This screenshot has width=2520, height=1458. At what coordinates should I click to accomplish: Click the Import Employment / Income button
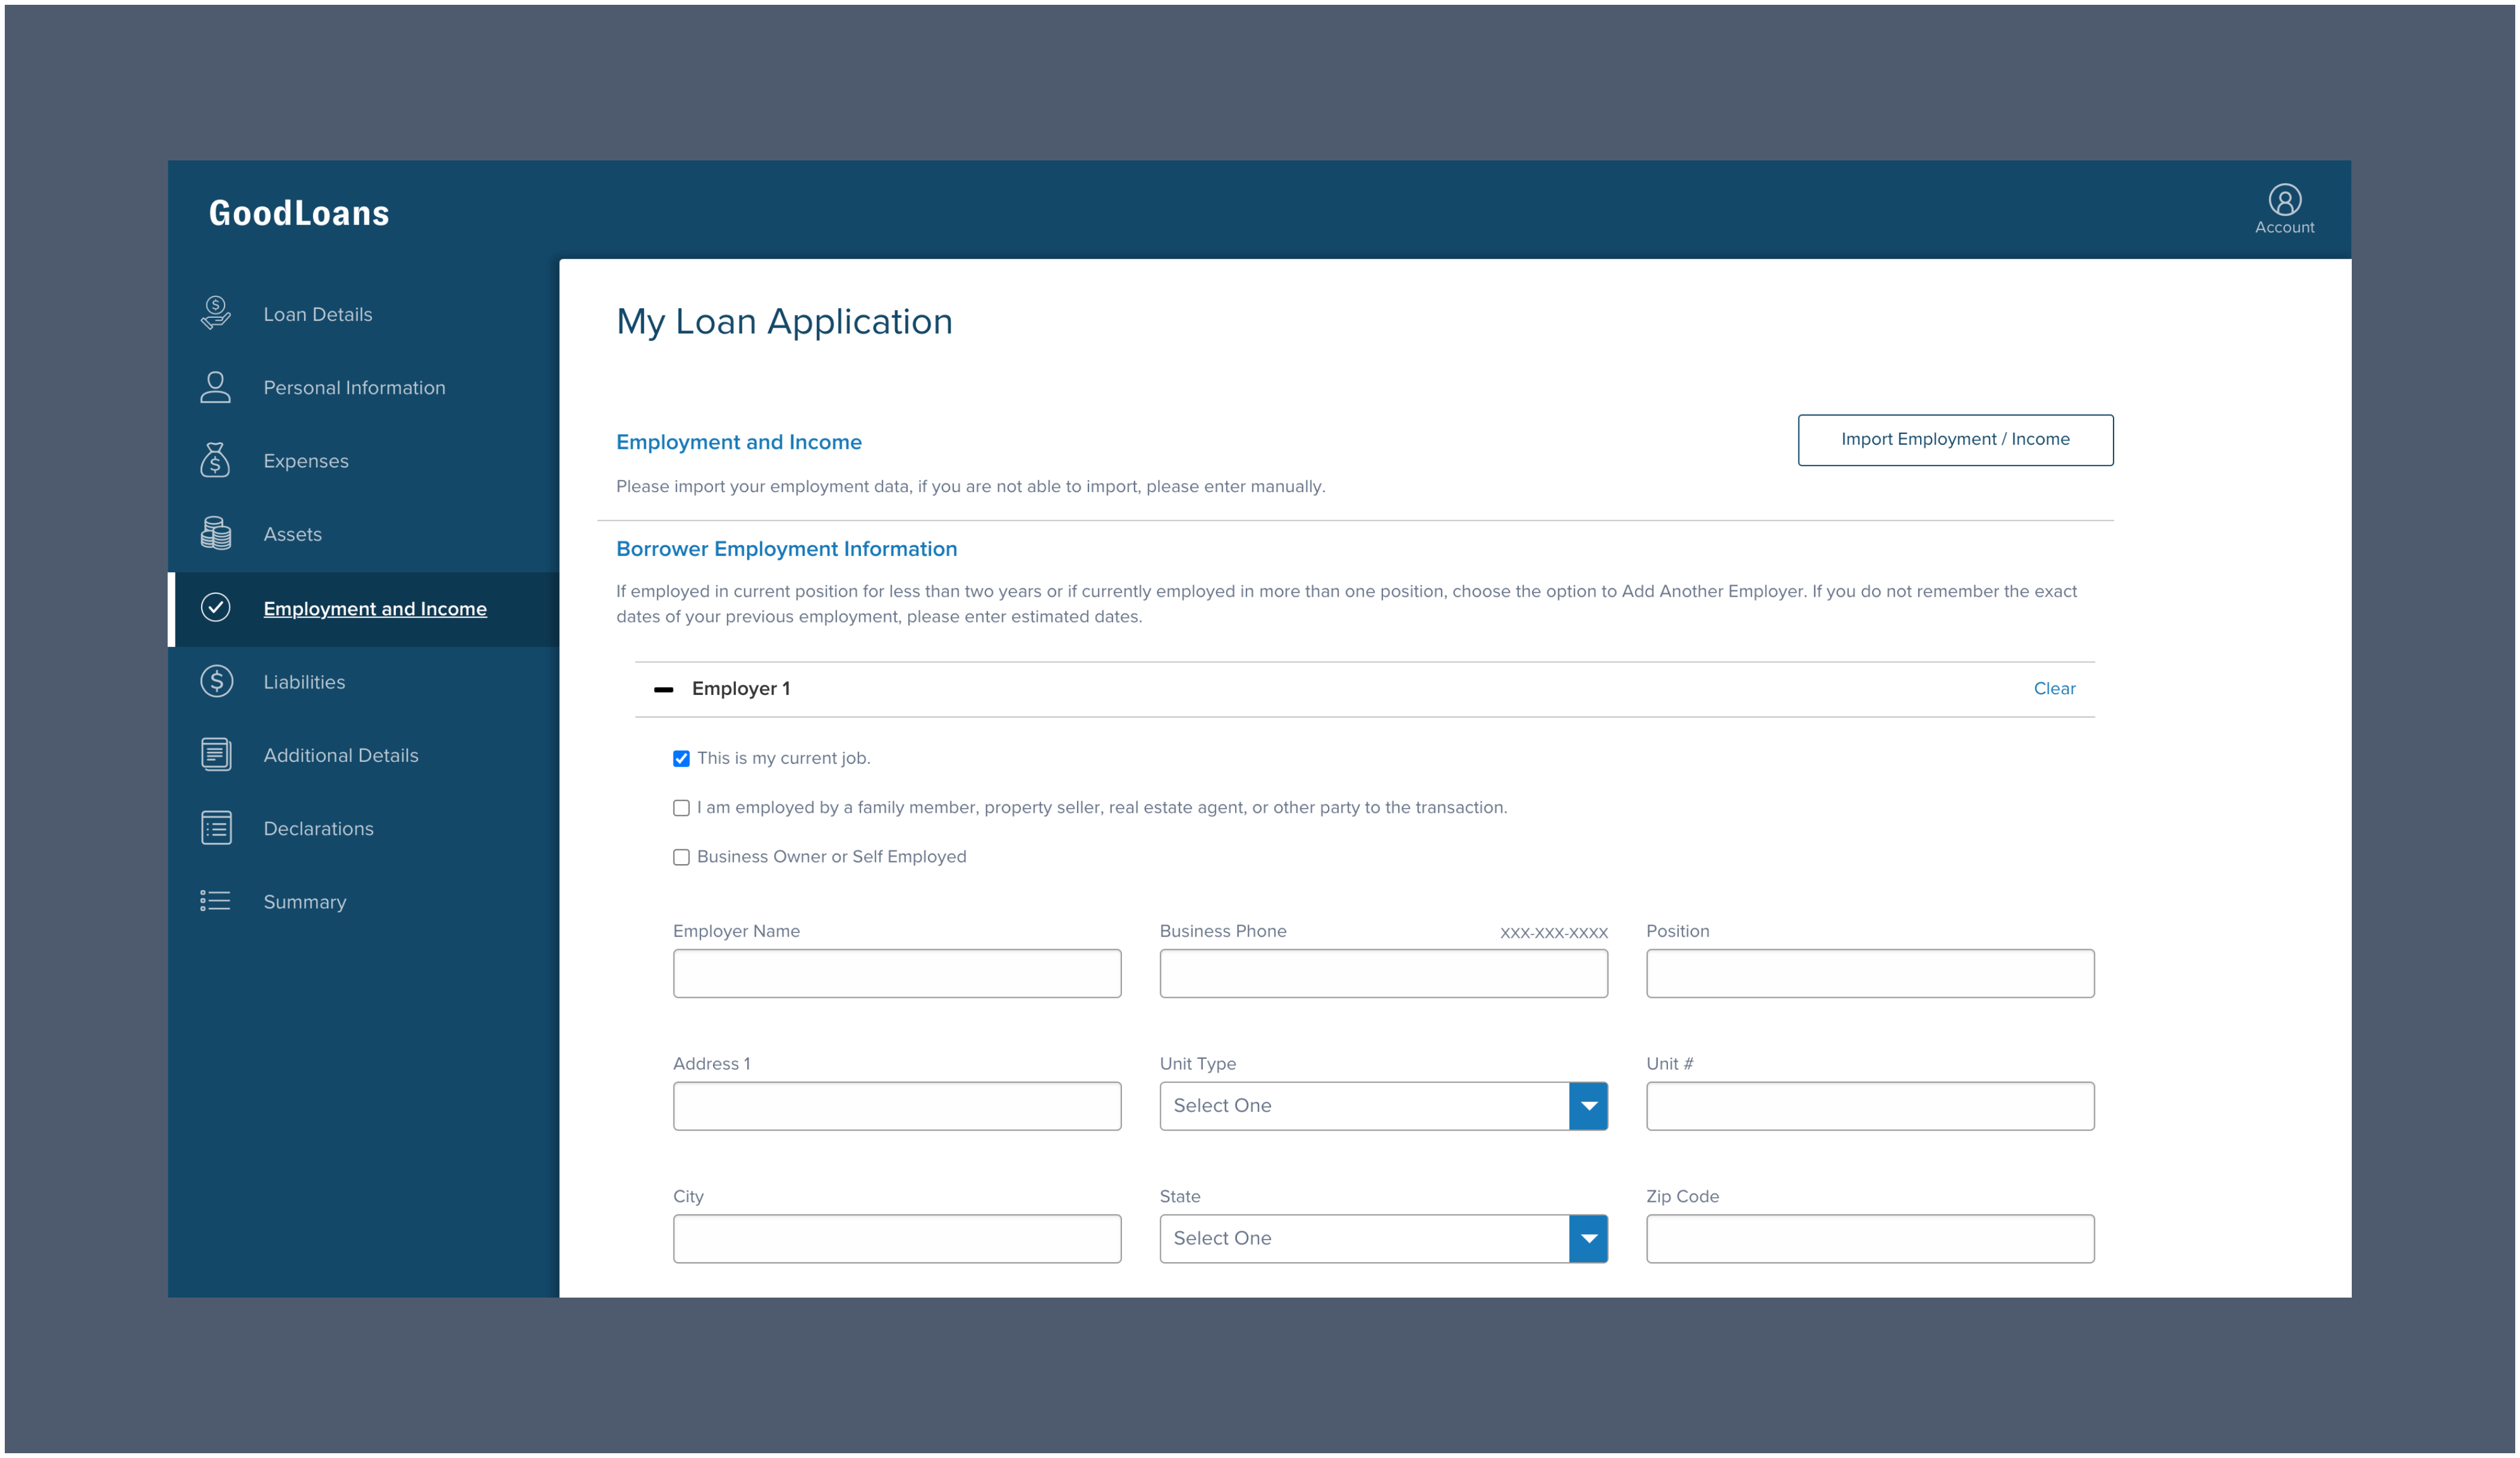coord(1955,439)
